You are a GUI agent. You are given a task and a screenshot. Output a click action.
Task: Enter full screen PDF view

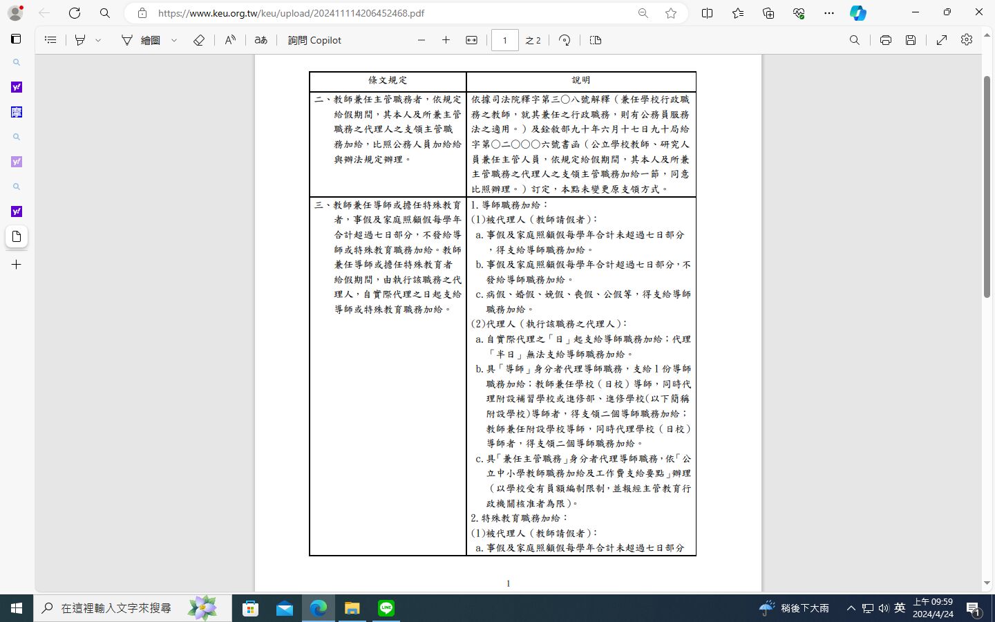[942, 40]
